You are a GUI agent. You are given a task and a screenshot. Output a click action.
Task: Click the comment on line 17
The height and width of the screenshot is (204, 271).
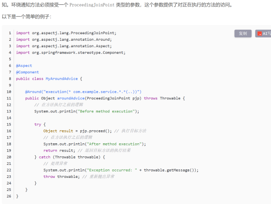pyautogui.click(x=68, y=137)
